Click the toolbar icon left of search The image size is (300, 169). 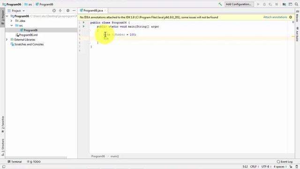click(x=290, y=4)
